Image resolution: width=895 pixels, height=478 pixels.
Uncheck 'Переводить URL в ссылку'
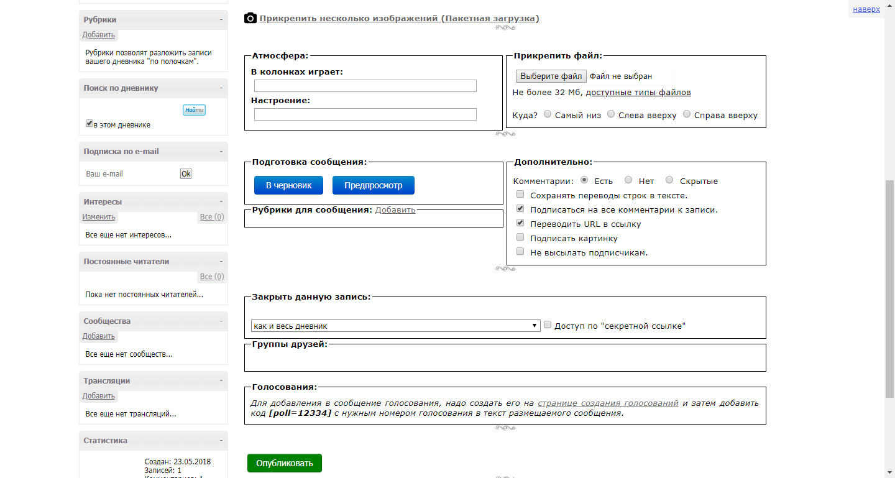520,223
